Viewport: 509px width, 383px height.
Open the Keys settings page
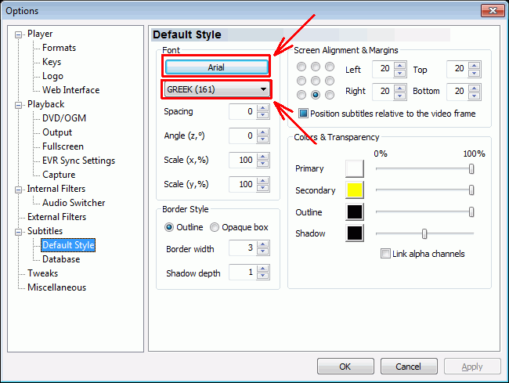[52, 62]
